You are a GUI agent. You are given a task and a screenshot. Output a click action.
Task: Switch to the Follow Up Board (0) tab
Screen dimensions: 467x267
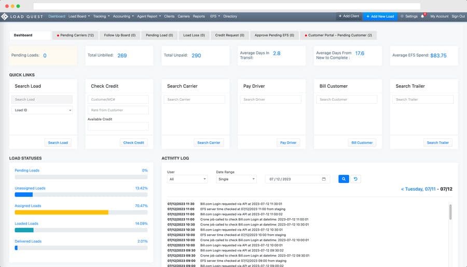pos(120,35)
